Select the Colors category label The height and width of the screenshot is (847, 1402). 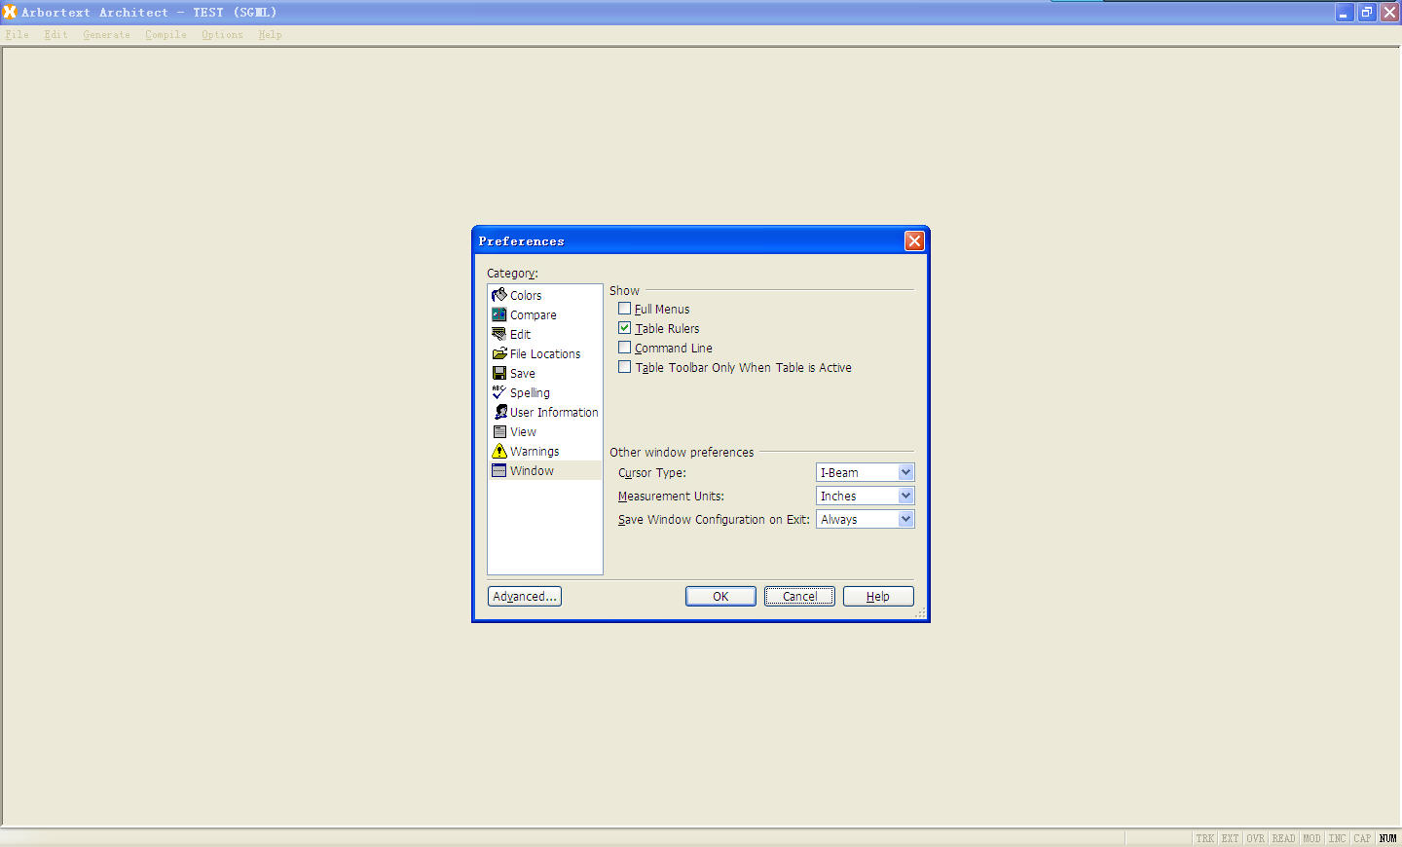tap(526, 295)
